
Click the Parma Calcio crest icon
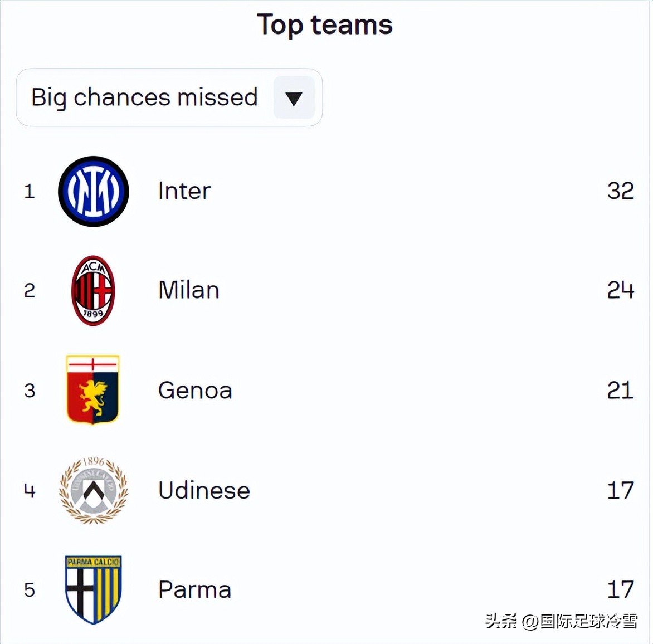(x=93, y=589)
